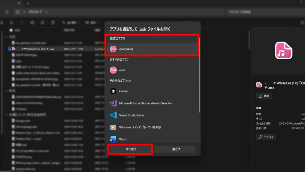Pick the Word app icon

113,139
